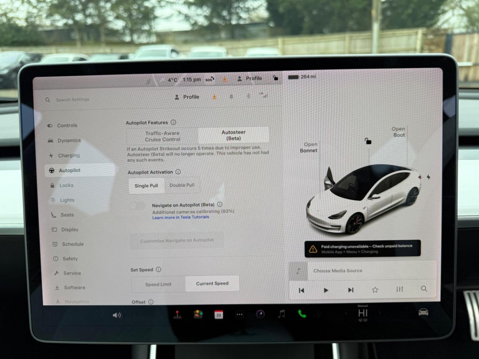
Task: Tap charge port lightning icon
Action: coord(428,177)
